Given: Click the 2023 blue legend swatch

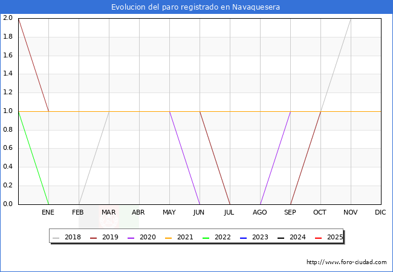Looking at the screenshot, I should [x=244, y=238].
